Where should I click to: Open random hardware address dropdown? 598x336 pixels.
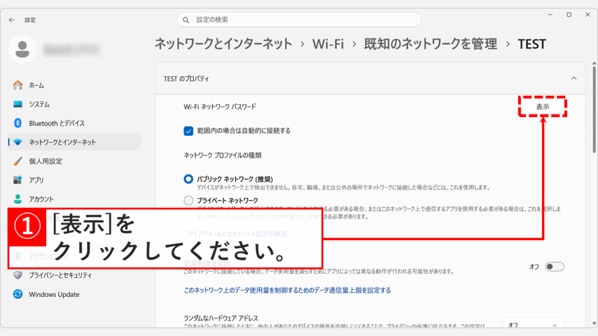533,324
